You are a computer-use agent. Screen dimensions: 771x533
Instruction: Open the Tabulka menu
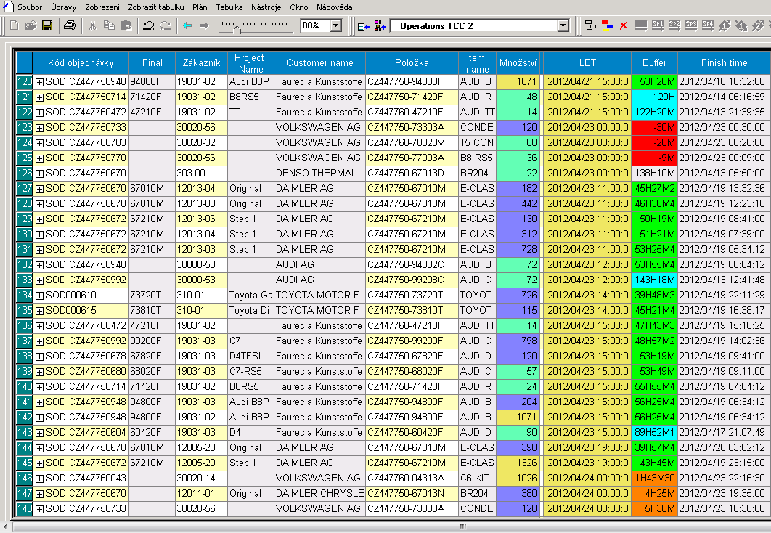pyautogui.click(x=229, y=7)
